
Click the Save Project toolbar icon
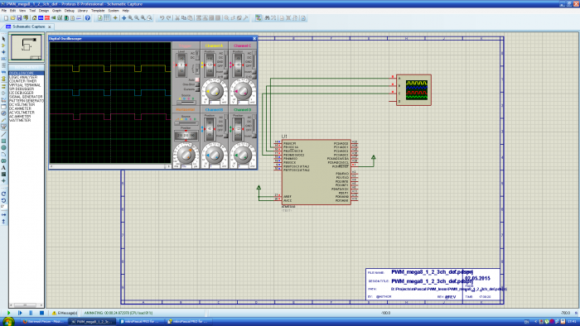pyautogui.click(x=19, y=17)
